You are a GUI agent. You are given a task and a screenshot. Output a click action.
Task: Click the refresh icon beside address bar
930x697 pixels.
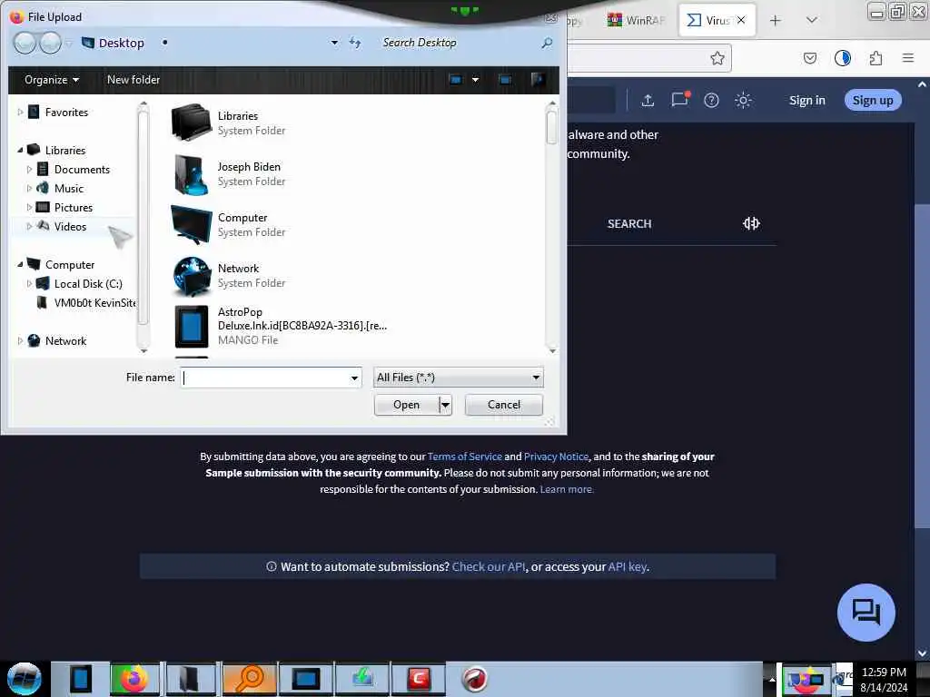[x=355, y=43]
